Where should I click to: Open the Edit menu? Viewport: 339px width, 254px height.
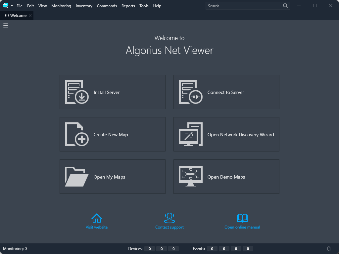point(30,6)
